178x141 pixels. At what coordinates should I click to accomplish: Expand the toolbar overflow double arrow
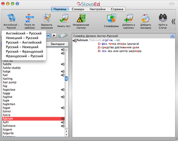[173, 22]
